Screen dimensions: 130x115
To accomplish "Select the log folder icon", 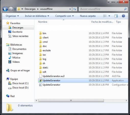I will click(40, 59).
